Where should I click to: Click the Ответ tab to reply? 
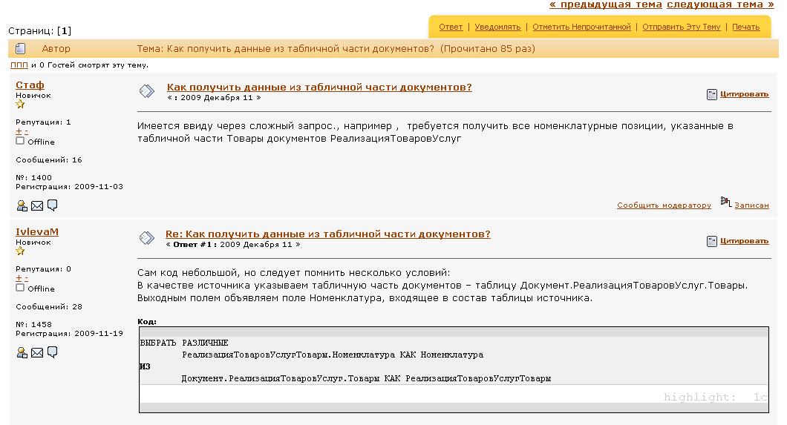point(451,27)
